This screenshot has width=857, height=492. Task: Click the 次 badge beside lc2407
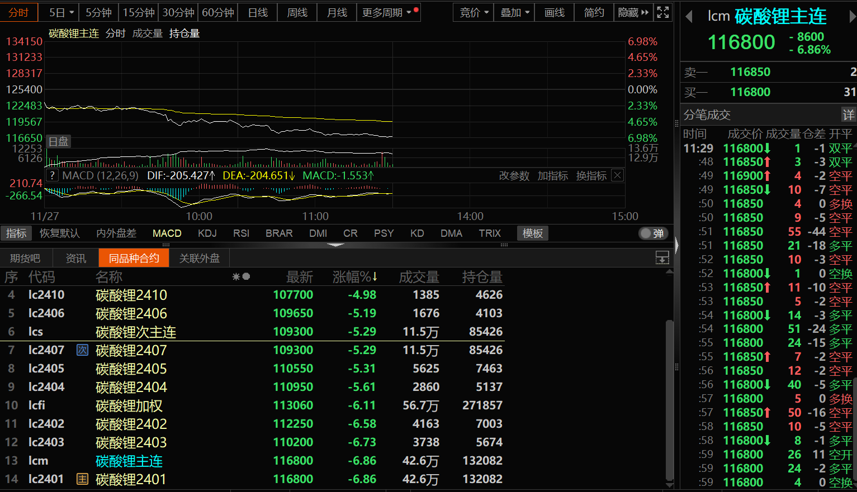(82, 350)
